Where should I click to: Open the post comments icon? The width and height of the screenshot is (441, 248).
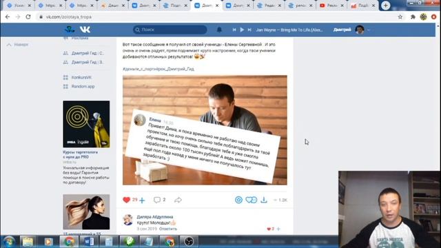[x=156, y=200]
